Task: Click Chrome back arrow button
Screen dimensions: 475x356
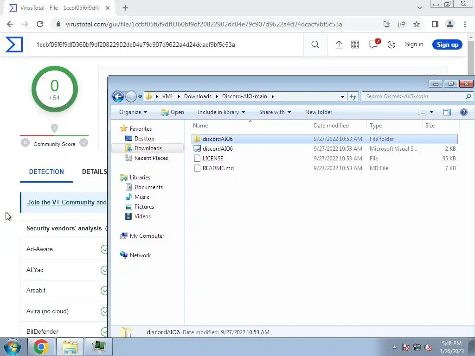Action: [x=10, y=24]
